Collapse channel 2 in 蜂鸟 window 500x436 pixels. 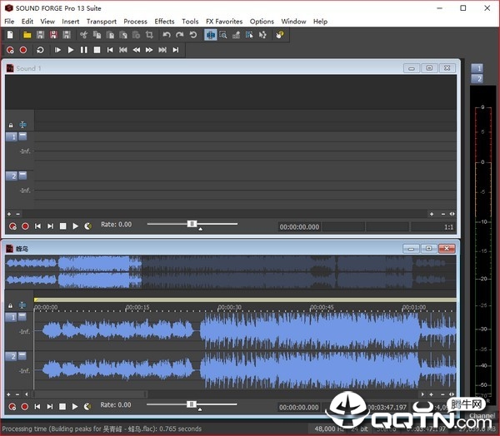(22, 355)
